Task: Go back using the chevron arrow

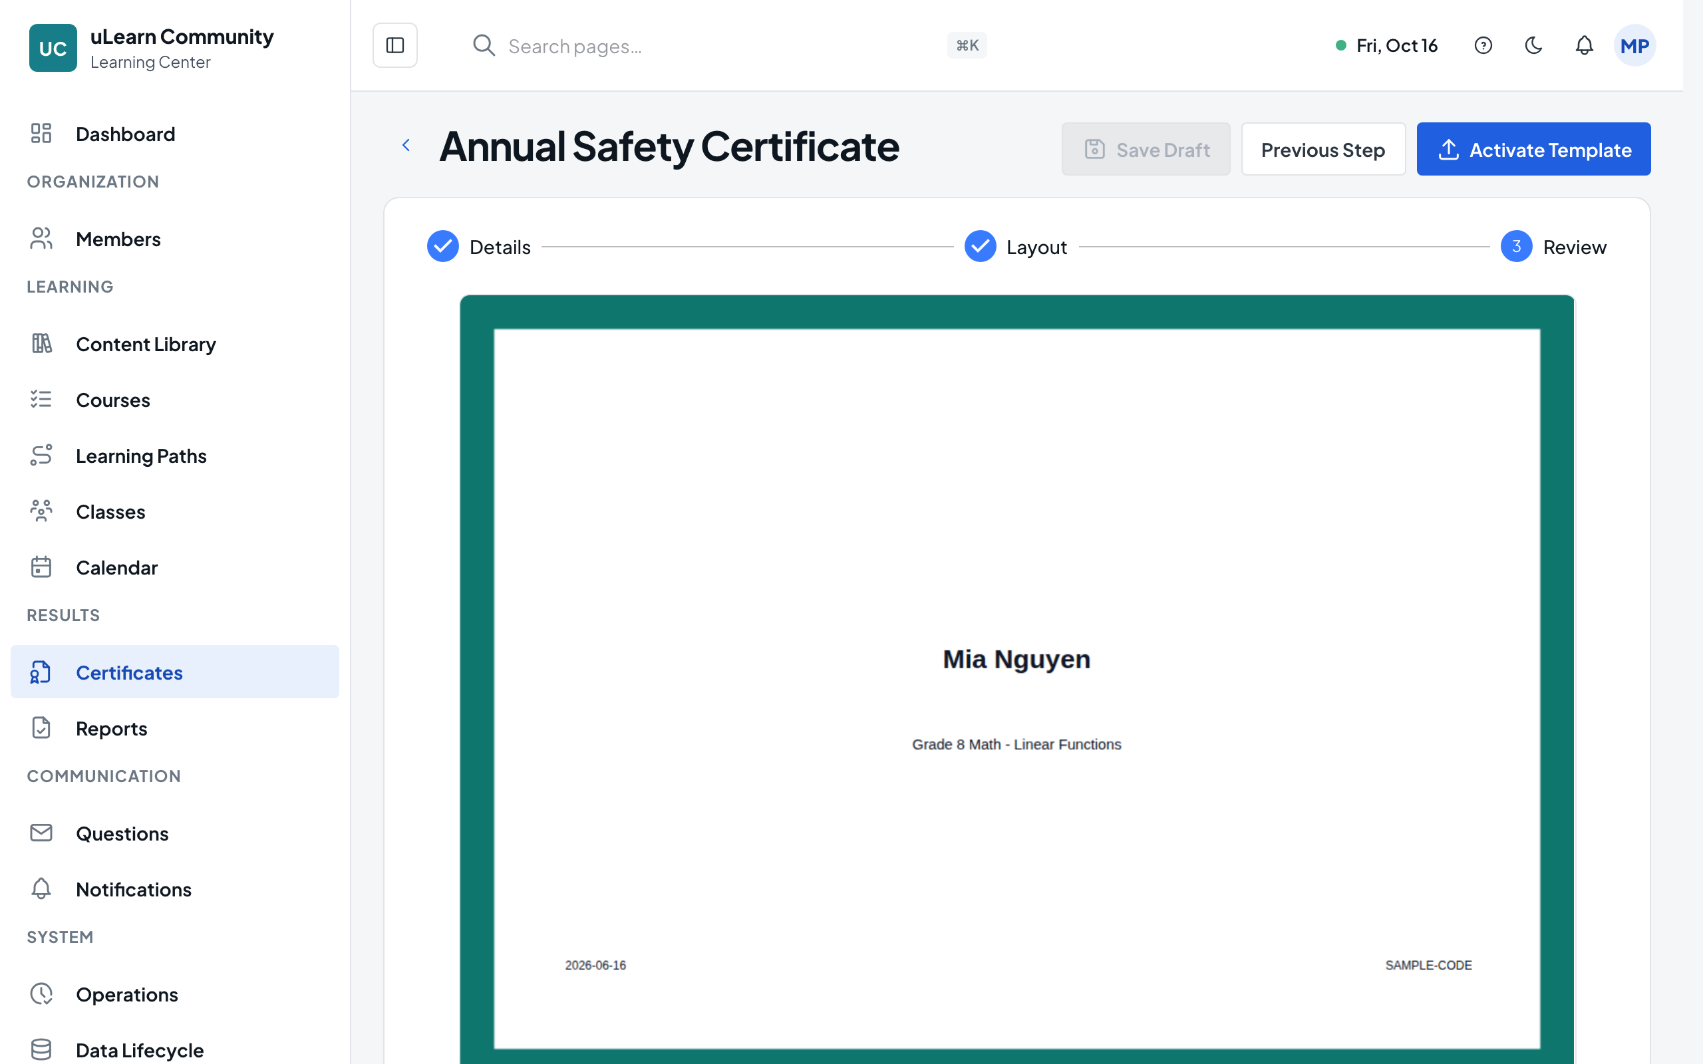Action: coord(406,145)
